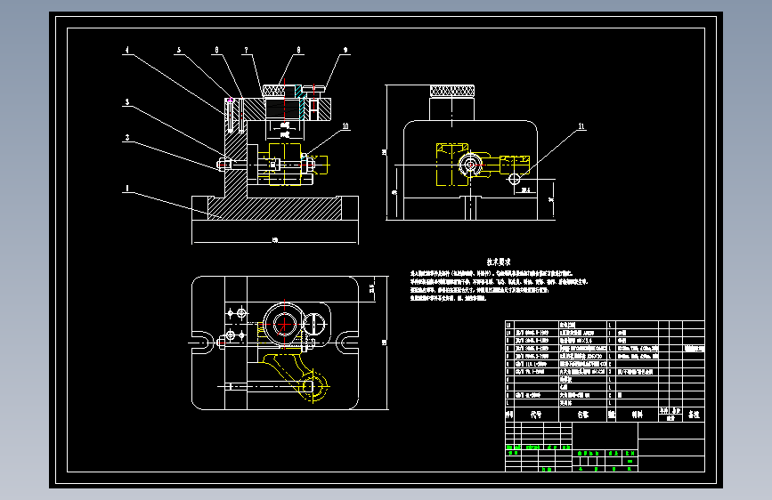Click part balloon number 7
This screenshot has width=772, height=500.
[246, 50]
